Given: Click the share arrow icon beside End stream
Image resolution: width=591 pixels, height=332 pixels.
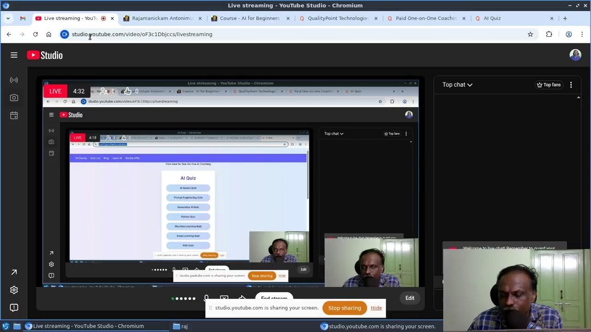Looking at the screenshot, I should tap(242, 298).
